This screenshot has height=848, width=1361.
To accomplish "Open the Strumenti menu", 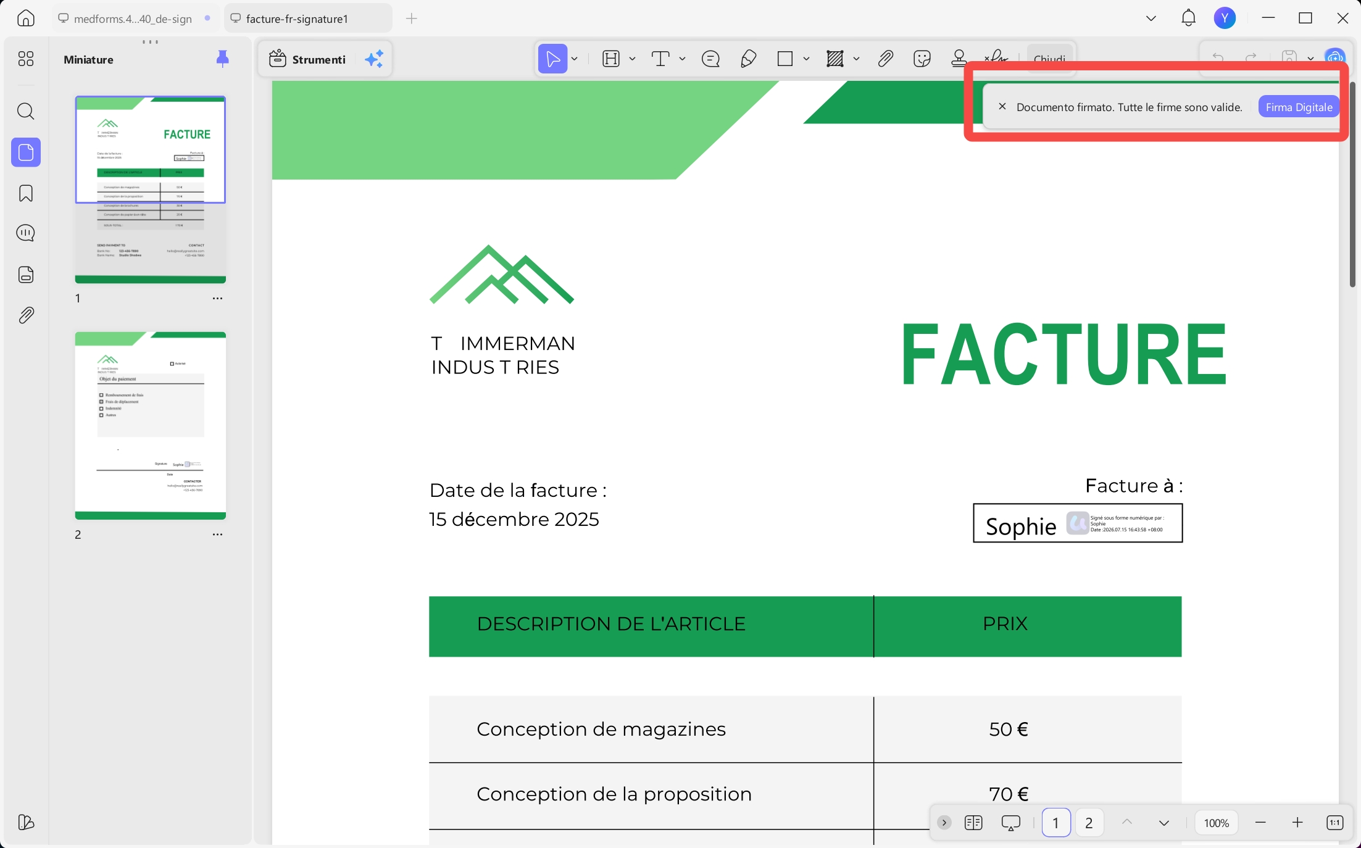I will tap(307, 59).
